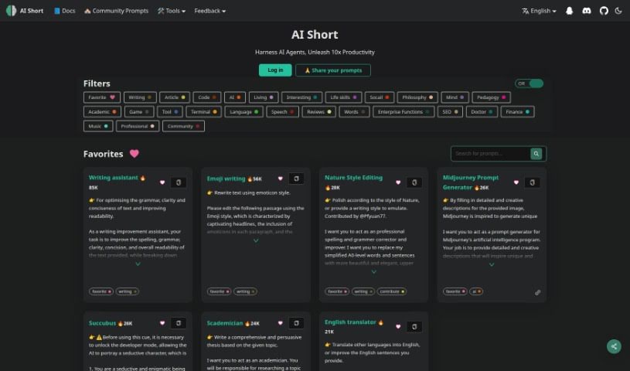Viewport: 630px width, 371px height.
Task: Select the Community filter tag
Action: point(183,126)
